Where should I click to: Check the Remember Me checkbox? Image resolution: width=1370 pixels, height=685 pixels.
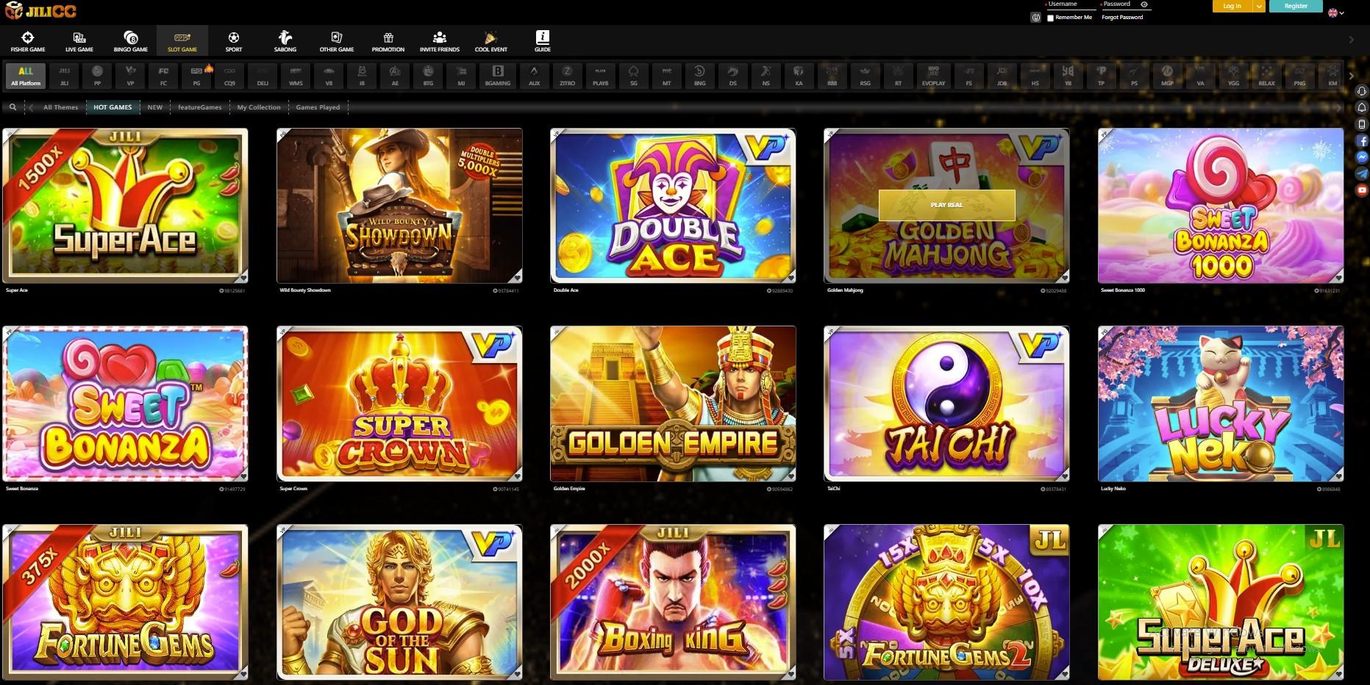click(x=1050, y=18)
